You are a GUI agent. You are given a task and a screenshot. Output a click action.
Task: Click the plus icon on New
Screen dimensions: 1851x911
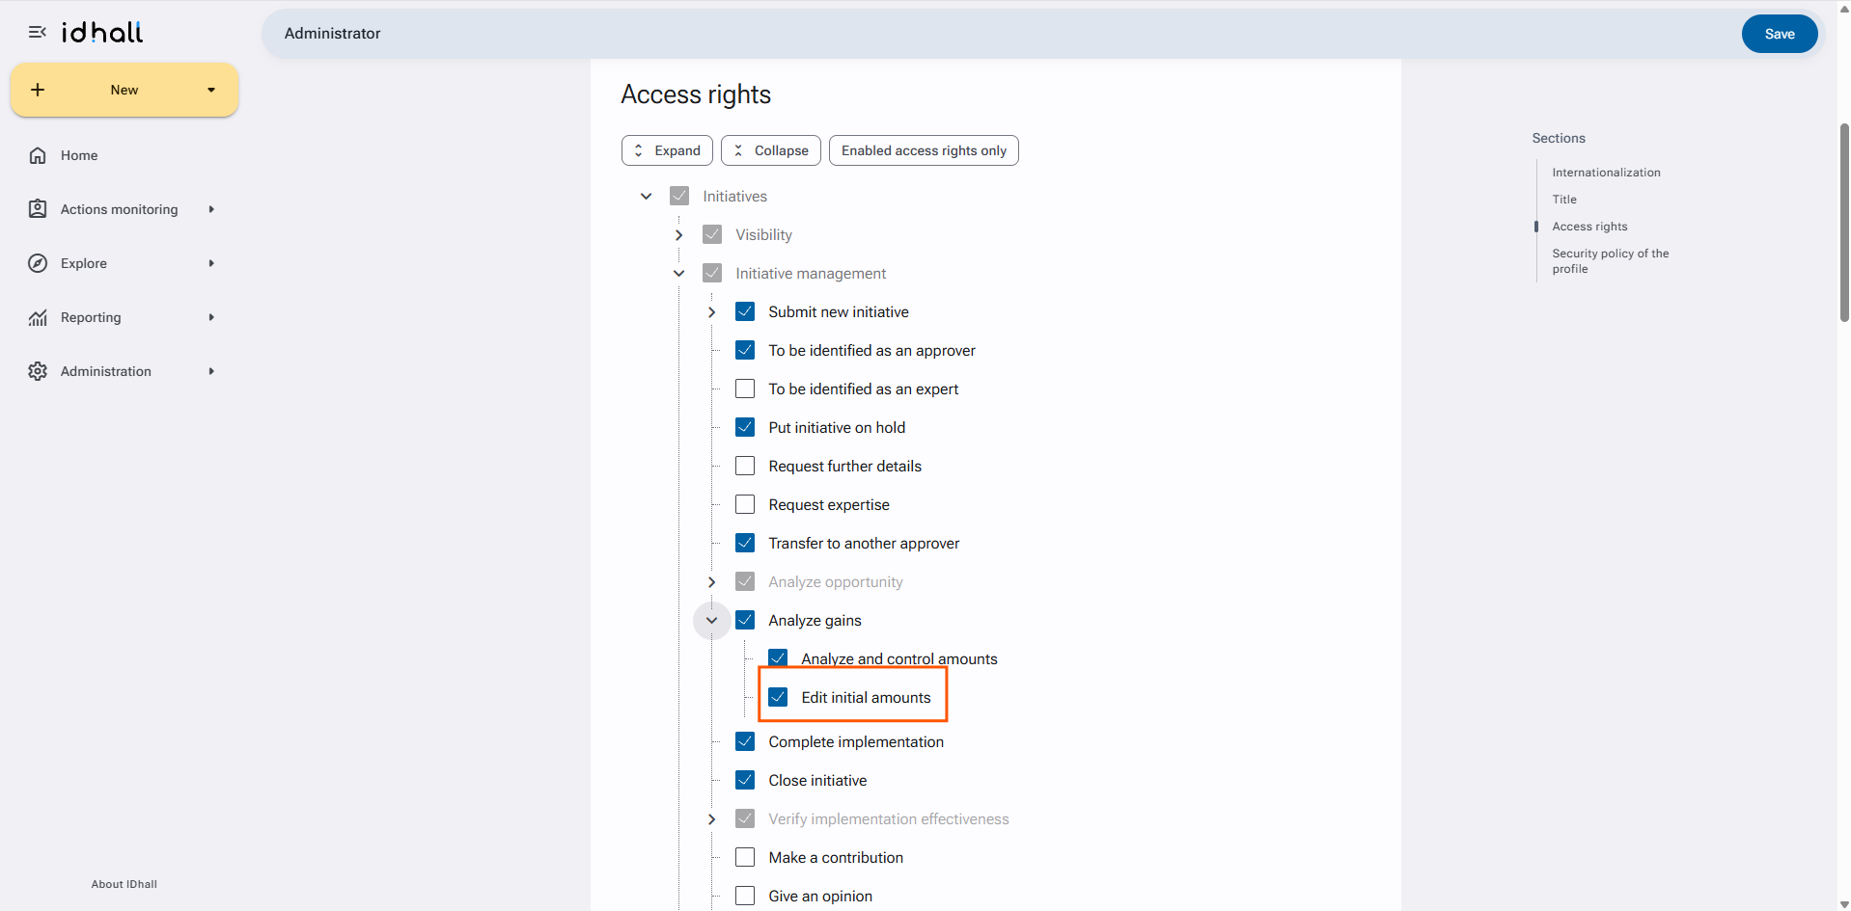tap(38, 90)
